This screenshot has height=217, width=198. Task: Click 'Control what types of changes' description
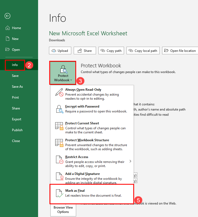[128, 72]
